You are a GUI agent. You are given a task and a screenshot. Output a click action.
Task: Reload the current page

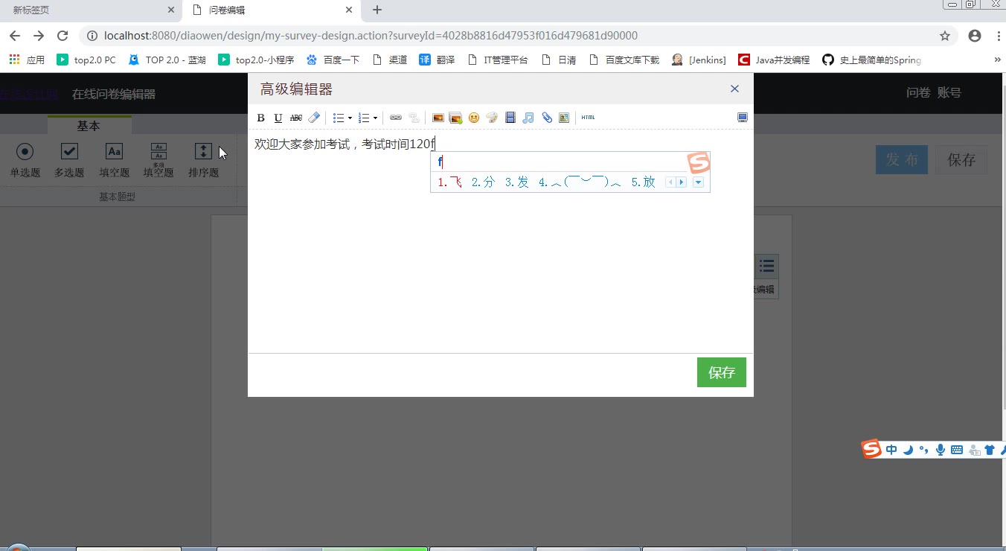[63, 36]
